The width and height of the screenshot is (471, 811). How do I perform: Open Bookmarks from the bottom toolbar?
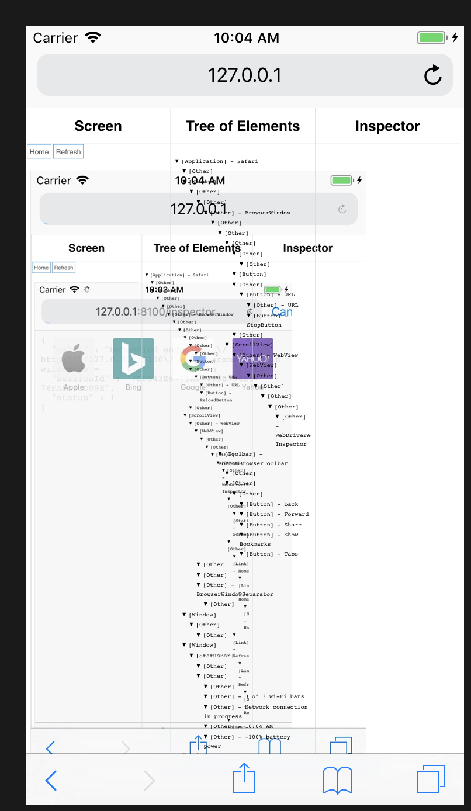[337, 778]
